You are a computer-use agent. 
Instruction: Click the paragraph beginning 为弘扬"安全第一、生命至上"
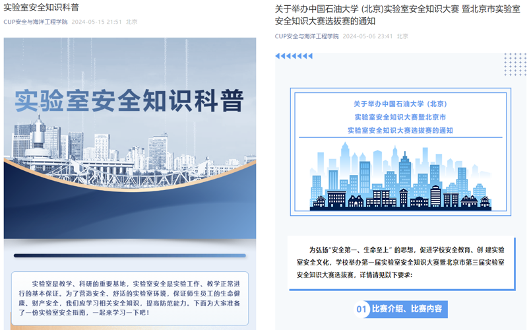tap(401, 262)
